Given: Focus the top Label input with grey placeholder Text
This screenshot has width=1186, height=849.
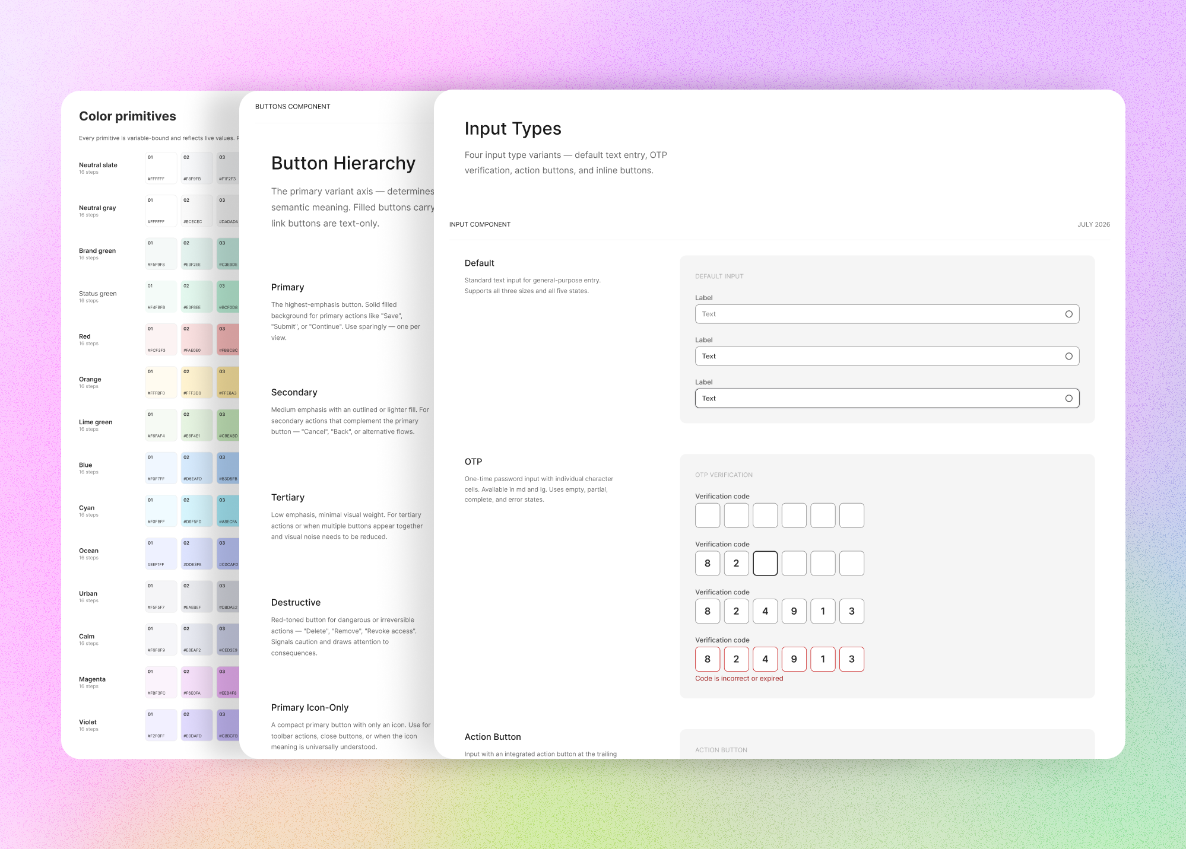Looking at the screenshot, I should pyautogui.click(x=887, y=314).
